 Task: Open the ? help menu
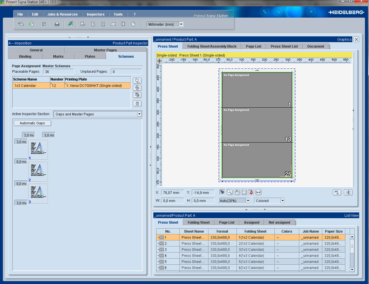point(135,14)
